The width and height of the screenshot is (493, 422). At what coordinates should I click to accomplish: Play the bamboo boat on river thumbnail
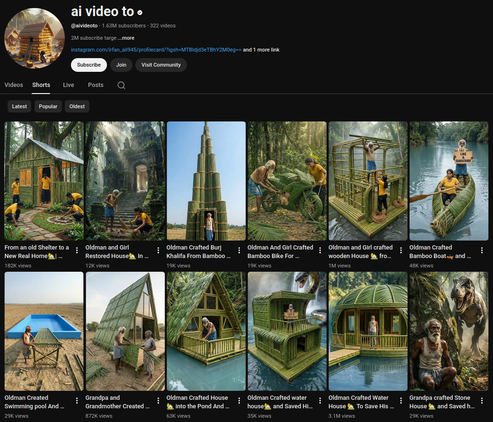449,181
